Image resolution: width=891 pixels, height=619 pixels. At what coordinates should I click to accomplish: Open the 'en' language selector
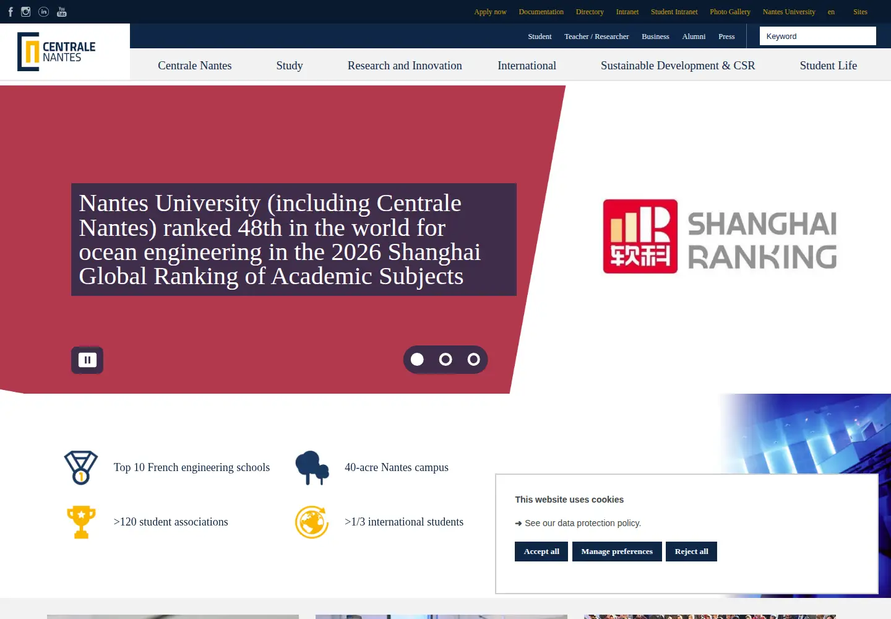[x=831, y=12]
